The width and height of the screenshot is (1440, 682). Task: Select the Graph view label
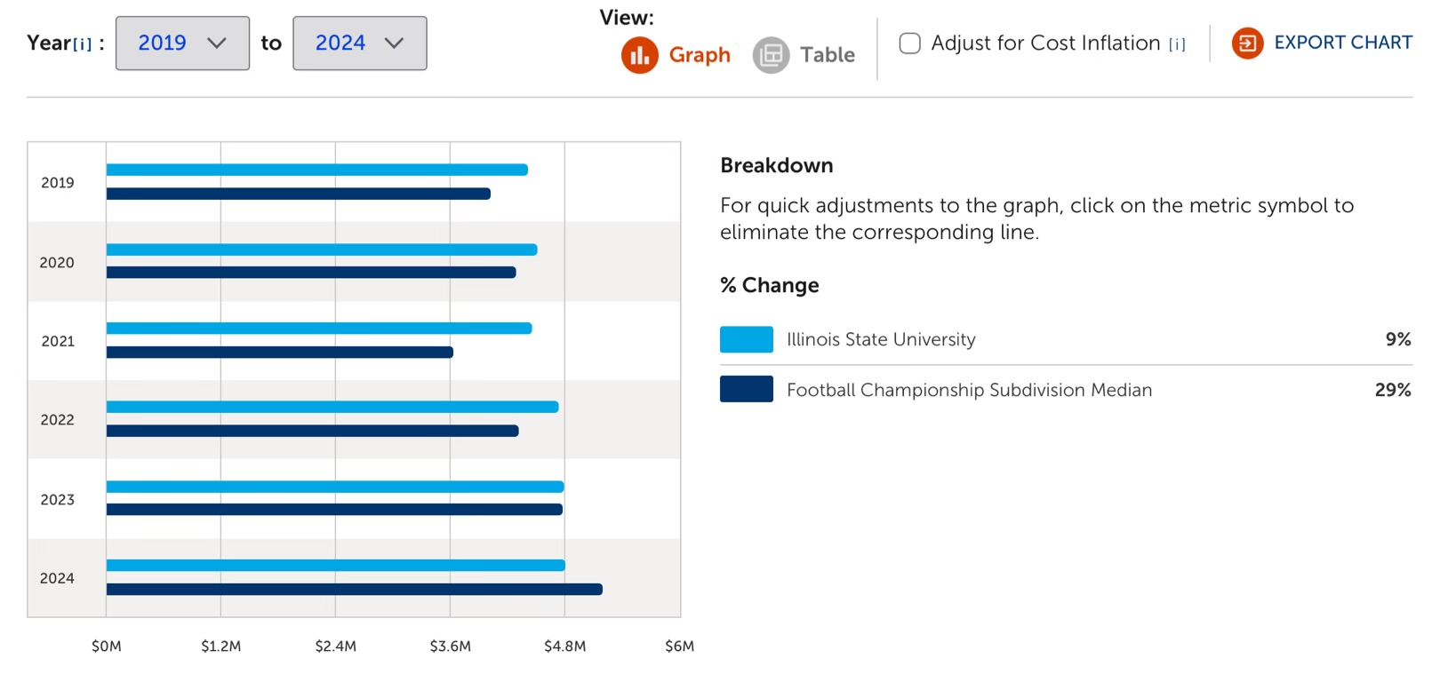pos(700,55)
